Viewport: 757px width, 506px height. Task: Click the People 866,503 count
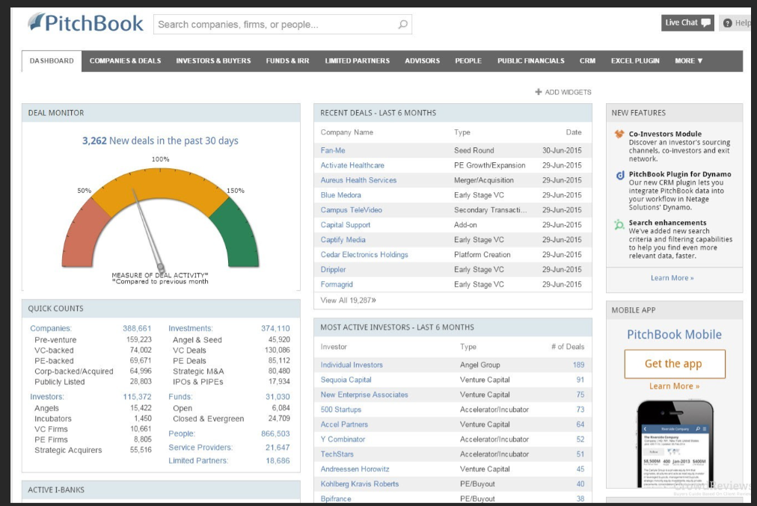[275, 434]
